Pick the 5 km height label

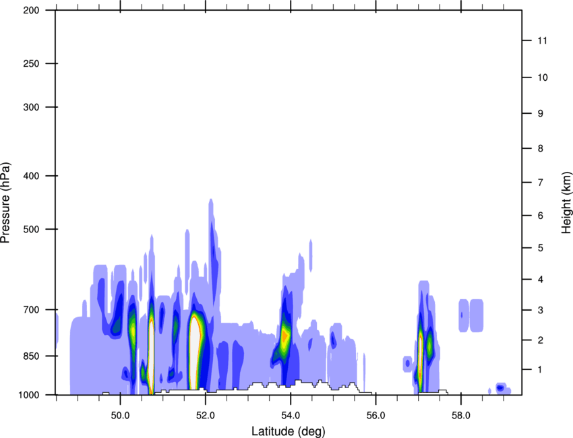pos(540,248)
